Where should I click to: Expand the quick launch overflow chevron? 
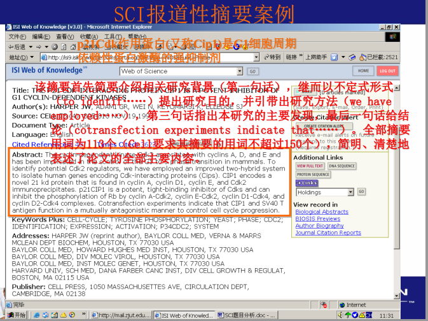pyautogui.click(x=84, y=313)
